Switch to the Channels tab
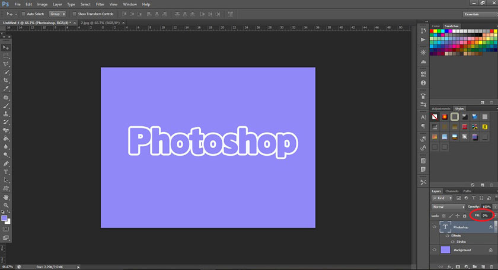498x270 pixels. pyautogui.click(x=452, y=191)
